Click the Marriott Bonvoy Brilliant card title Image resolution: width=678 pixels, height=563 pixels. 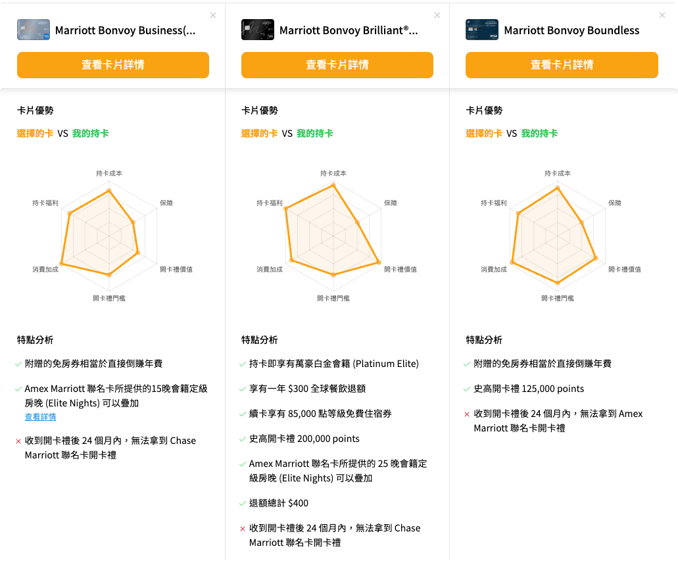click(x=349, y=30)
